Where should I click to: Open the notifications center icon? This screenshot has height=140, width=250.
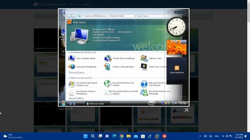[x=246, y=136]
